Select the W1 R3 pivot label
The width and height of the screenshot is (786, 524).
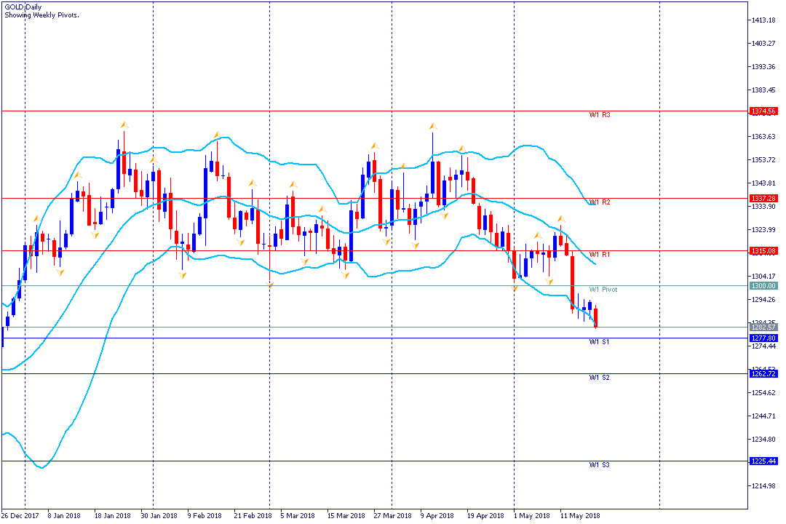(600, 115)
